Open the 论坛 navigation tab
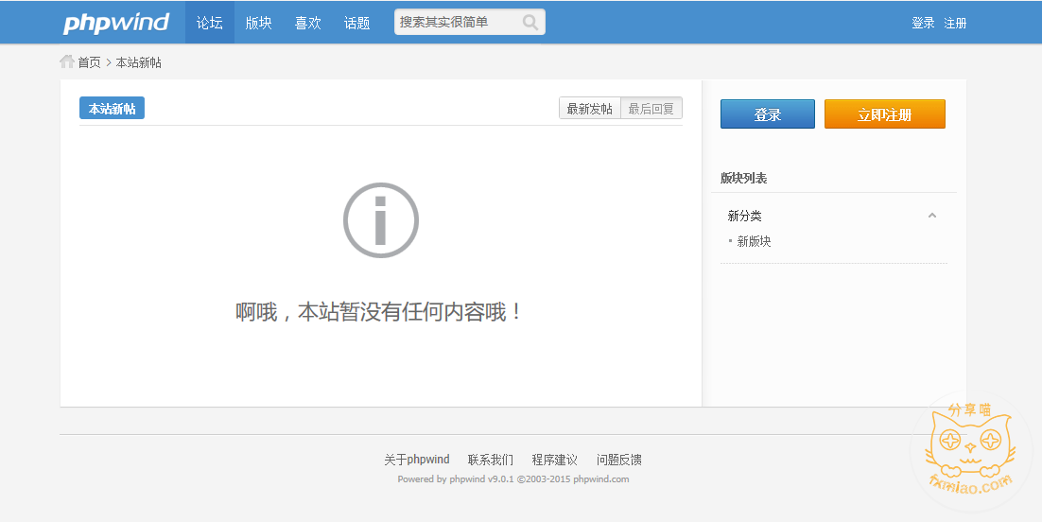 [209, 23]
